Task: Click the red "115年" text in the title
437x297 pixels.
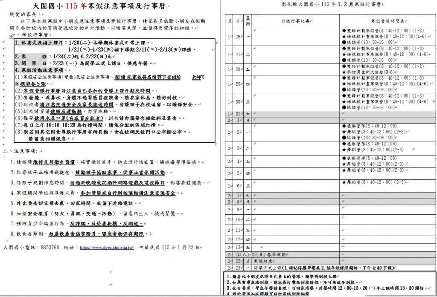Action: tap(76, 6)
